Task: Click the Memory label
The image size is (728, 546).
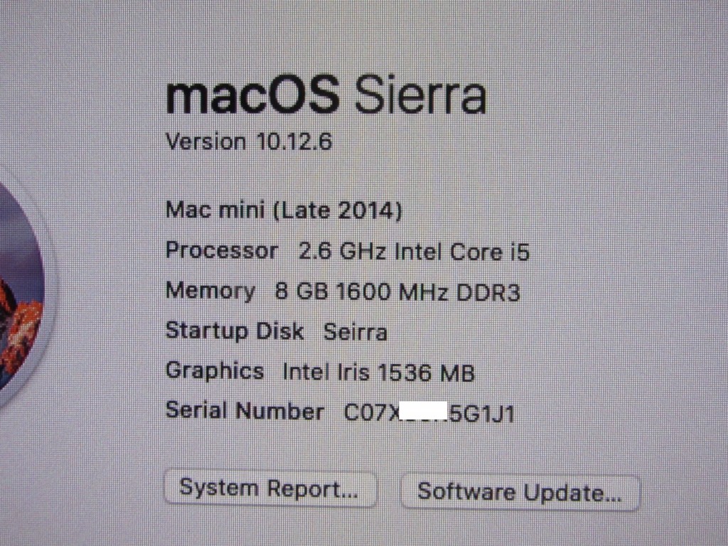Action: click(210, 291)
